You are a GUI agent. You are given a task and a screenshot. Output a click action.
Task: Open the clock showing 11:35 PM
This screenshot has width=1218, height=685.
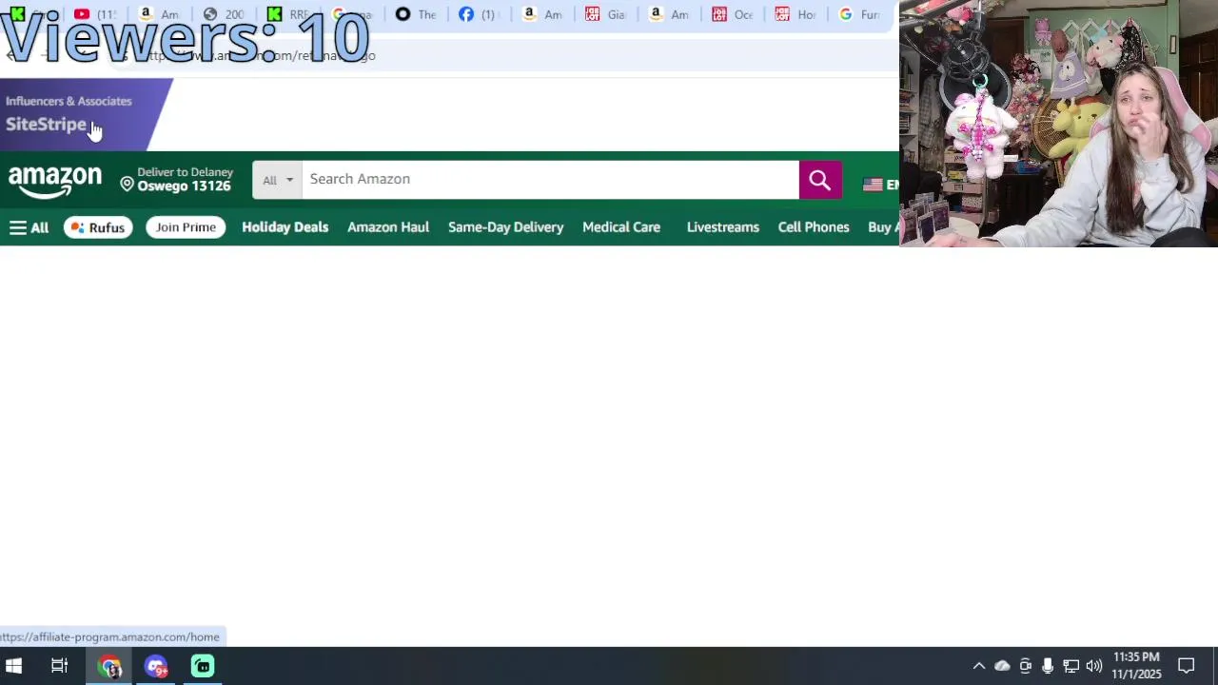coord(1136,666)
